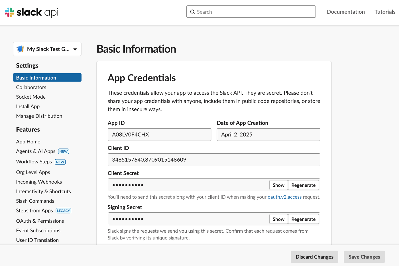Open App Home feature
The height and width of the screenshot is (266, 399).
(28, 142)
